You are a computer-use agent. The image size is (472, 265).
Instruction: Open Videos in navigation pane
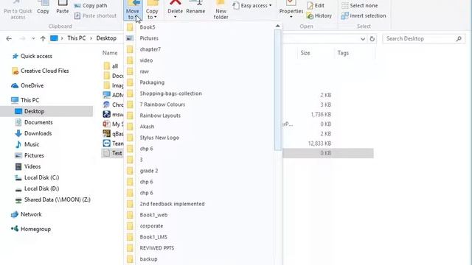(x=28, y=166)
